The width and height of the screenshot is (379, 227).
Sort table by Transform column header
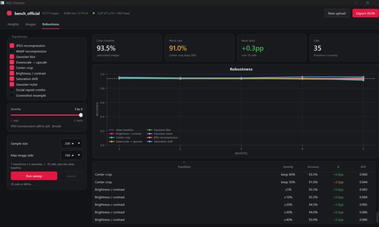tap(184, 167)
